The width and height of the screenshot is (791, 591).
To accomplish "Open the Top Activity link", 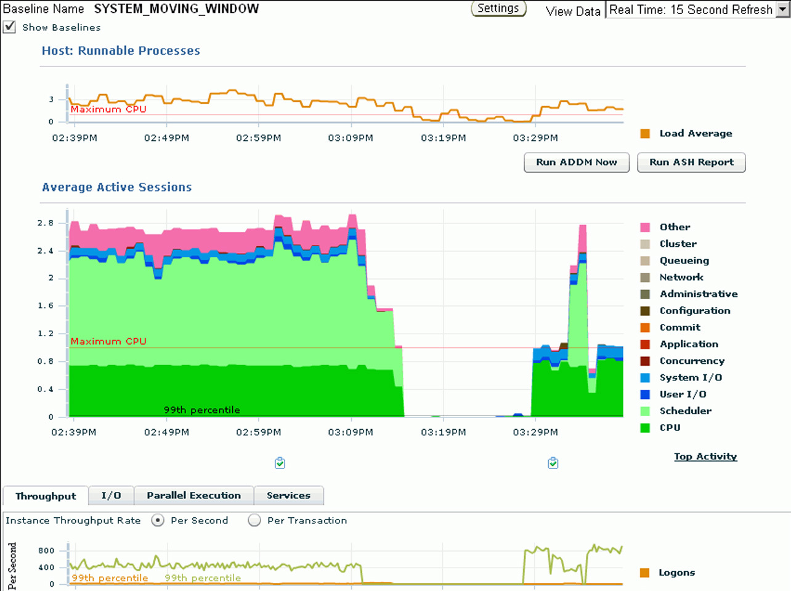I will (x=705, y=456).
